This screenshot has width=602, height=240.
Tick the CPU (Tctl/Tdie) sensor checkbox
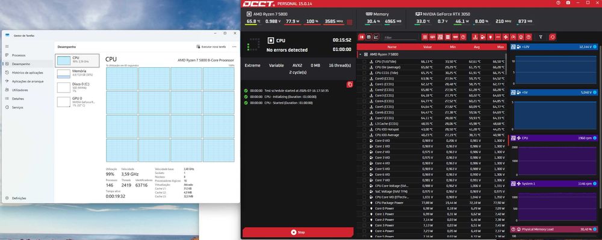[364, 61]
